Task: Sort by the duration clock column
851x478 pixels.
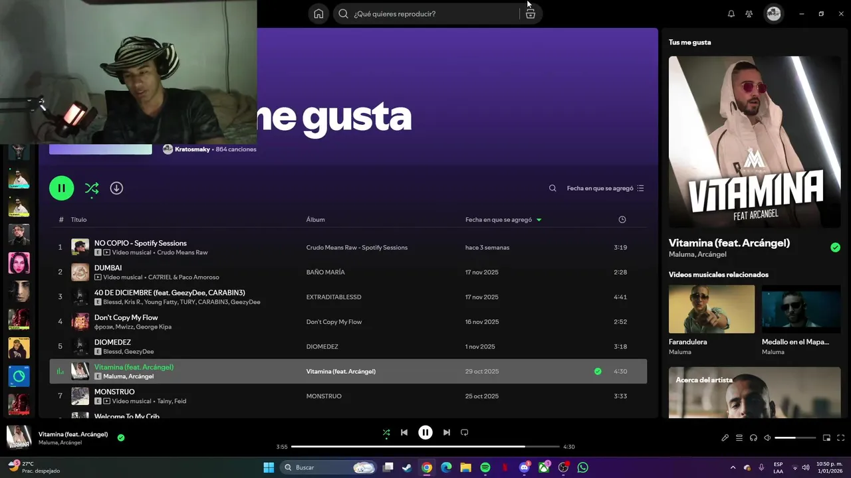Action: [622, 220]
